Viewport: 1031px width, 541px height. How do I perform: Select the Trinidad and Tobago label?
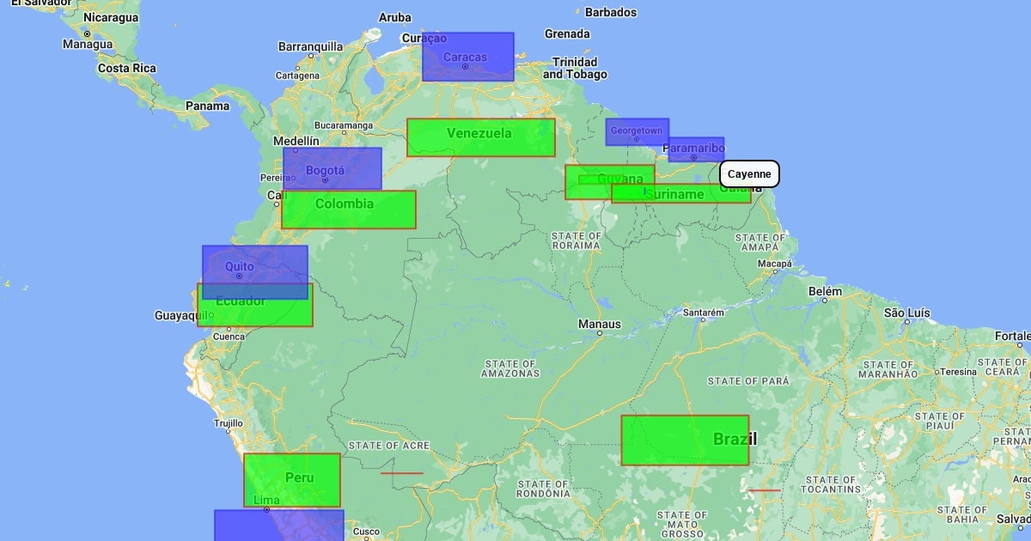pyautogui.click(x=575, y=68)
